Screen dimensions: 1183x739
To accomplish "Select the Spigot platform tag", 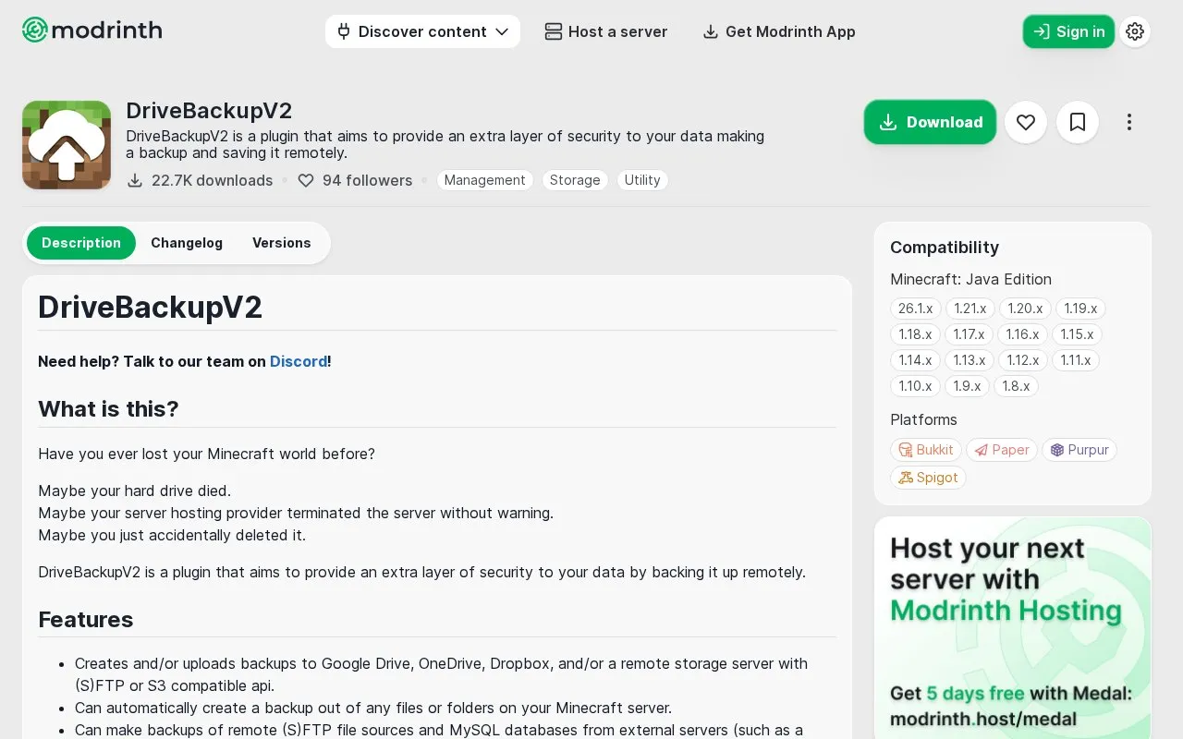I will [x=929, y=478].
